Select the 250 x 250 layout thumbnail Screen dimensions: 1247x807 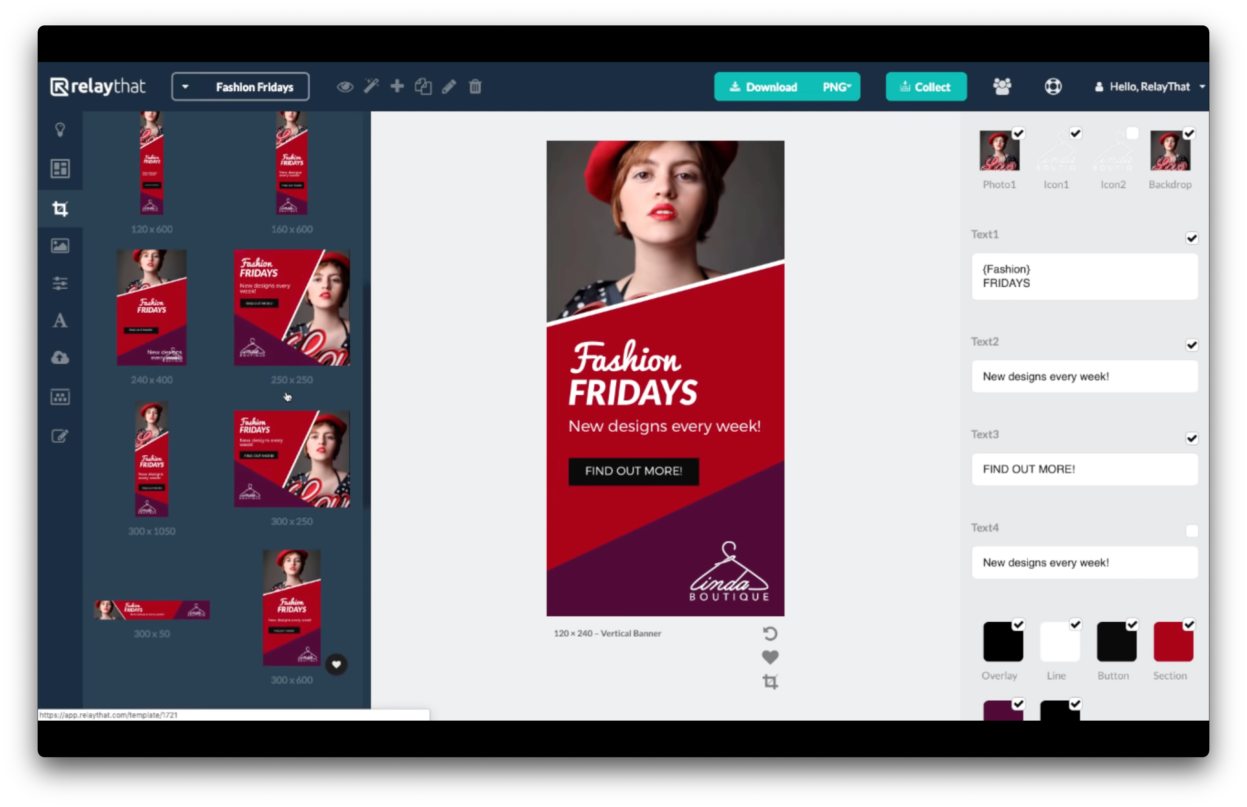coord(291,307)
